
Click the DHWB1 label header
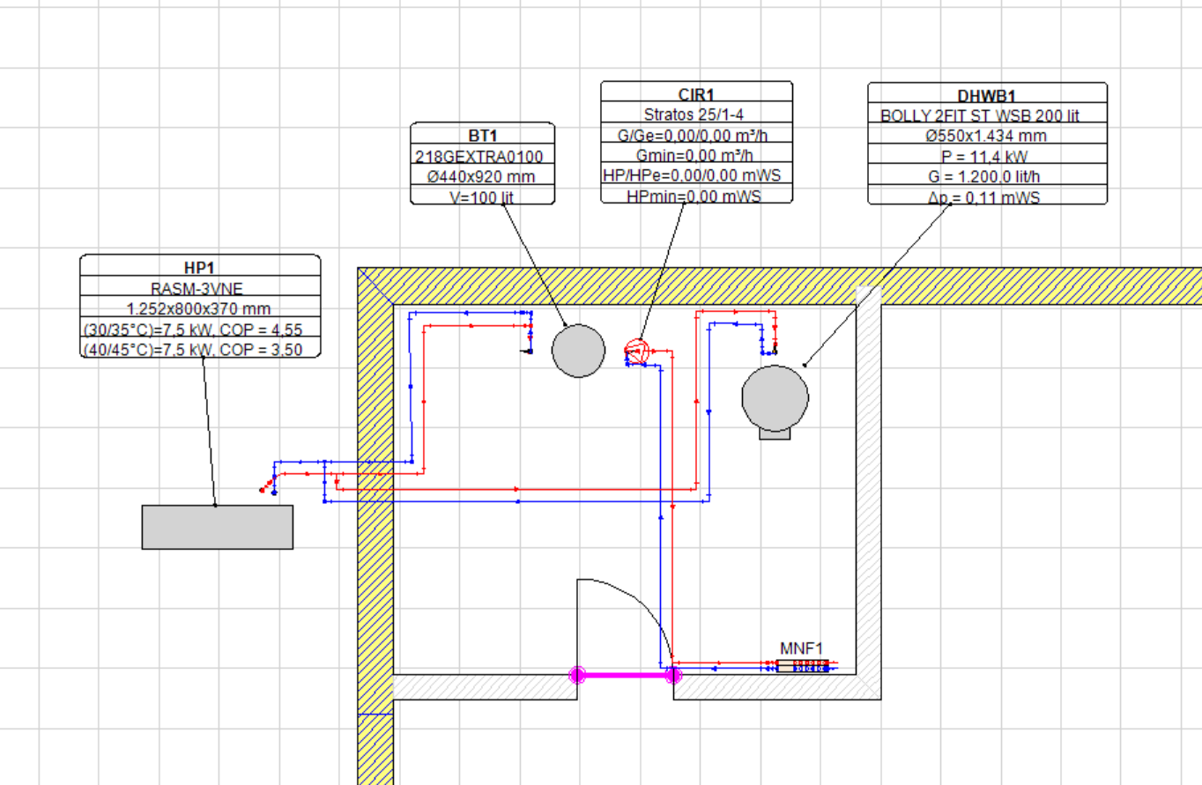[987, 94]
